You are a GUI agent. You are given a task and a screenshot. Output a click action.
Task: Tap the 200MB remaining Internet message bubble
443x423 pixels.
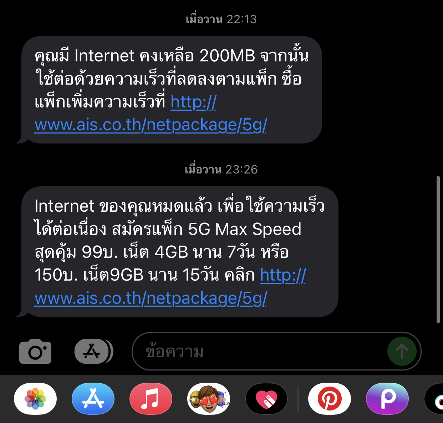[x=172, y=90]
